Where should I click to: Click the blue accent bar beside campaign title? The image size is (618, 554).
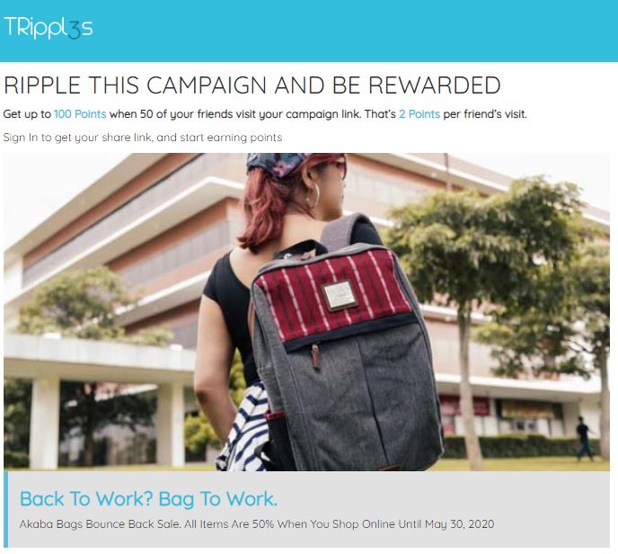pos(5,509)
